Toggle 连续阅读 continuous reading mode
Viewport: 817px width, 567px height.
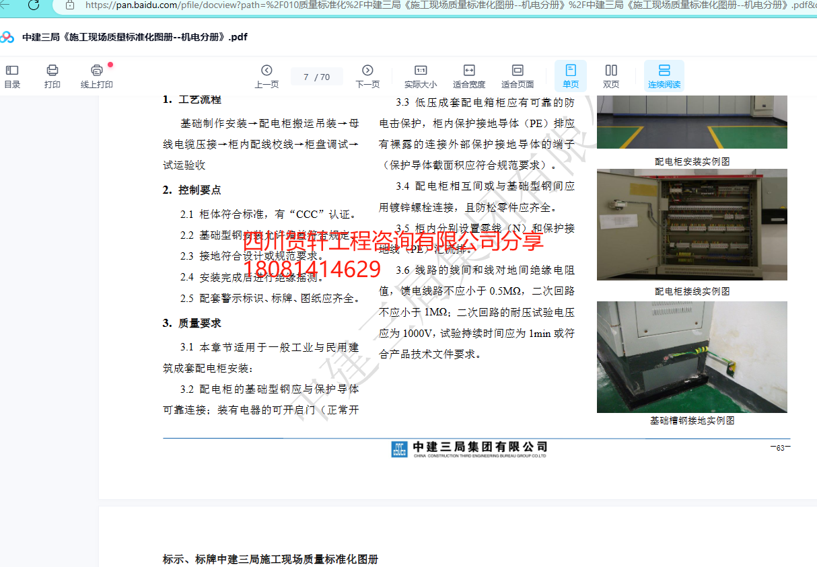click(664, 76)
